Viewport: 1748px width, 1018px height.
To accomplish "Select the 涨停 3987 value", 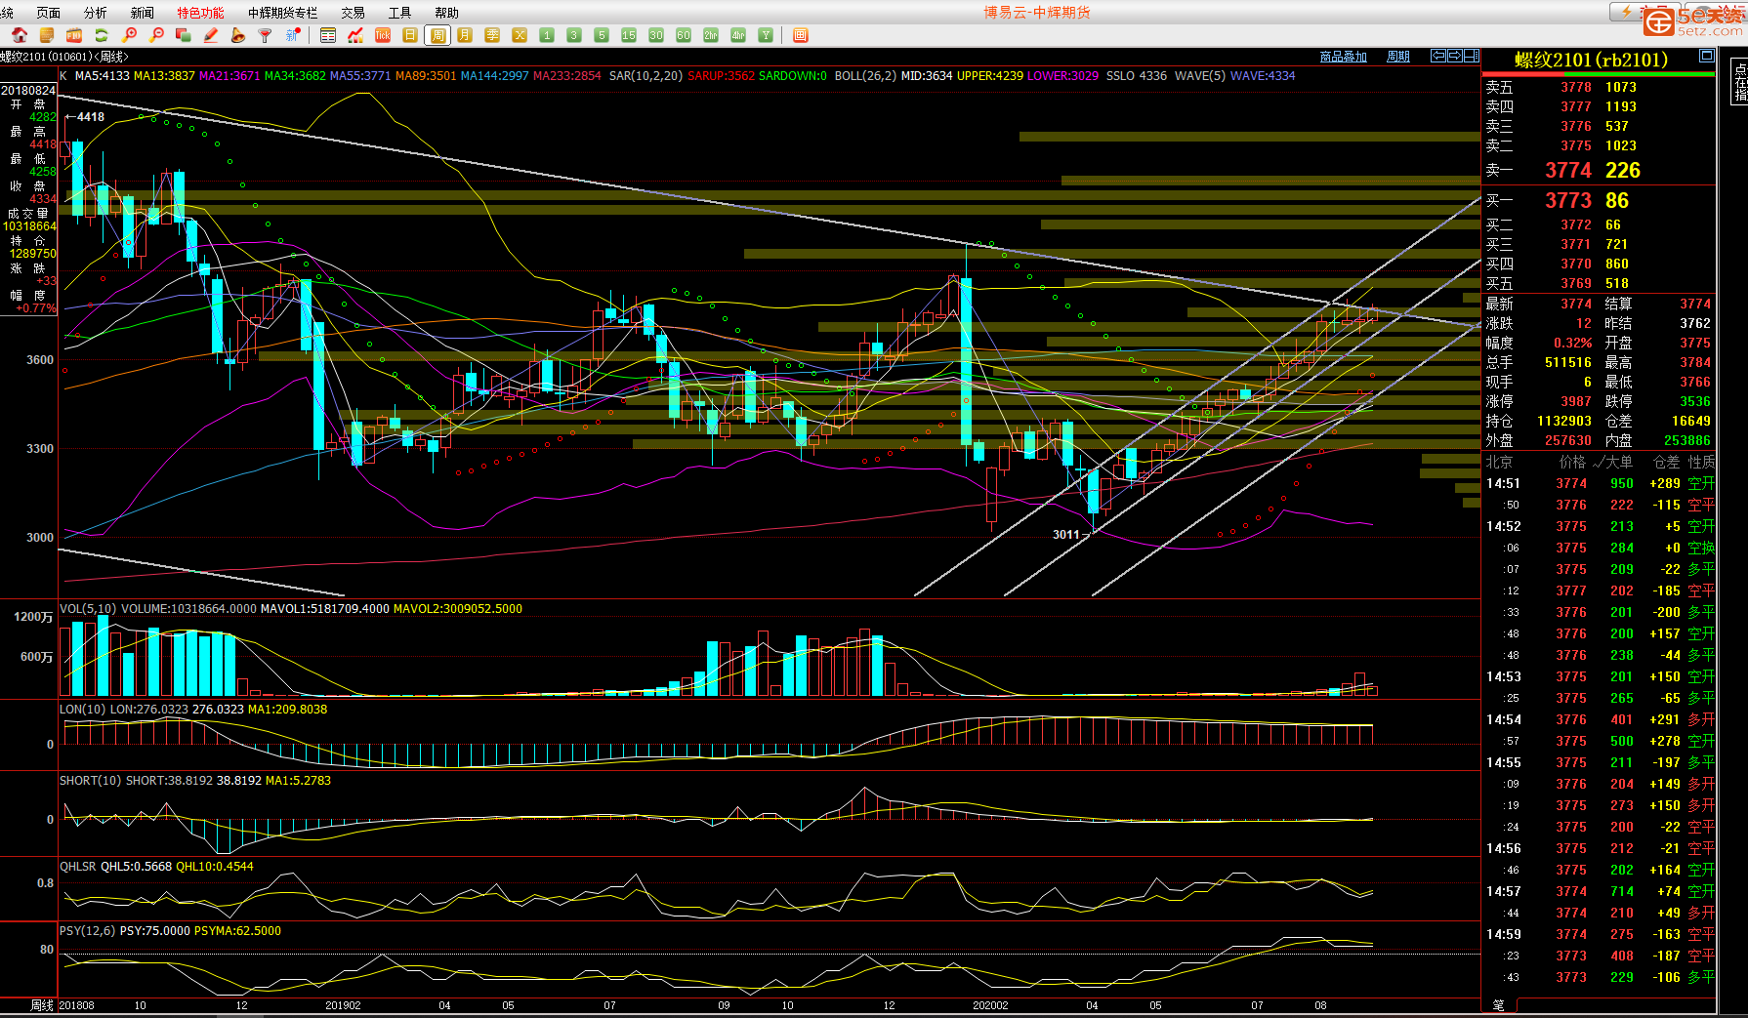I will point(1576,401).
